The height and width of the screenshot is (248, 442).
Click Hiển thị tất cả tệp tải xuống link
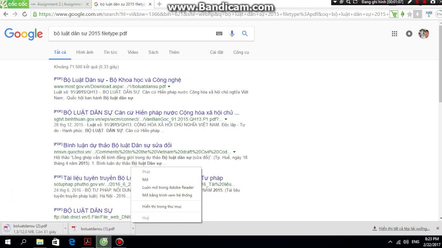click(404, 229)
